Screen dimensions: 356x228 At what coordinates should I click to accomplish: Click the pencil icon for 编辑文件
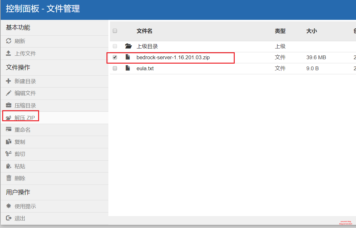9,93
